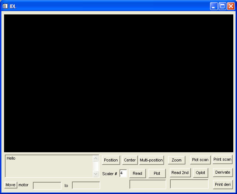Click the destination field after "to"
Viewport: 237px width, 194px height.
tap(86, 186)
